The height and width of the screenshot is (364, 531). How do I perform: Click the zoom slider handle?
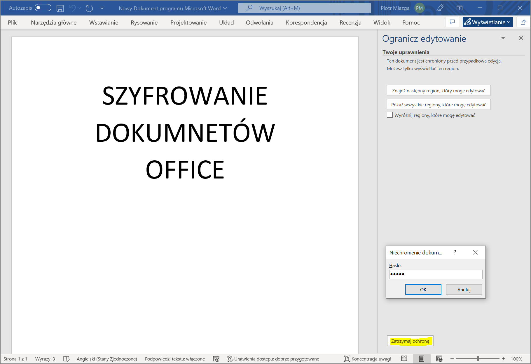click(x=478, y=358)
